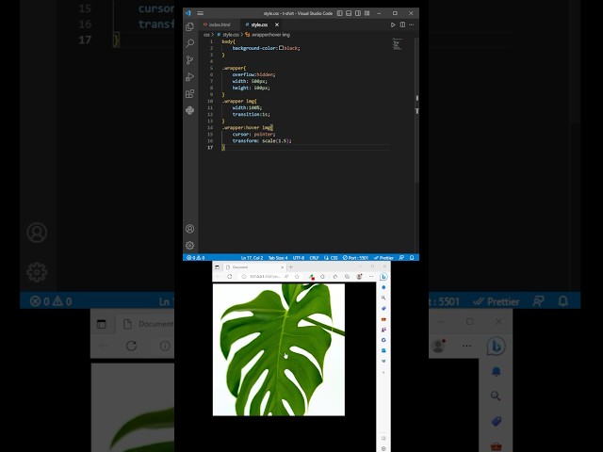Open the Outlook icon in browser sidebar
Viewport: 603px width, 452px height.
coord(383,350)
